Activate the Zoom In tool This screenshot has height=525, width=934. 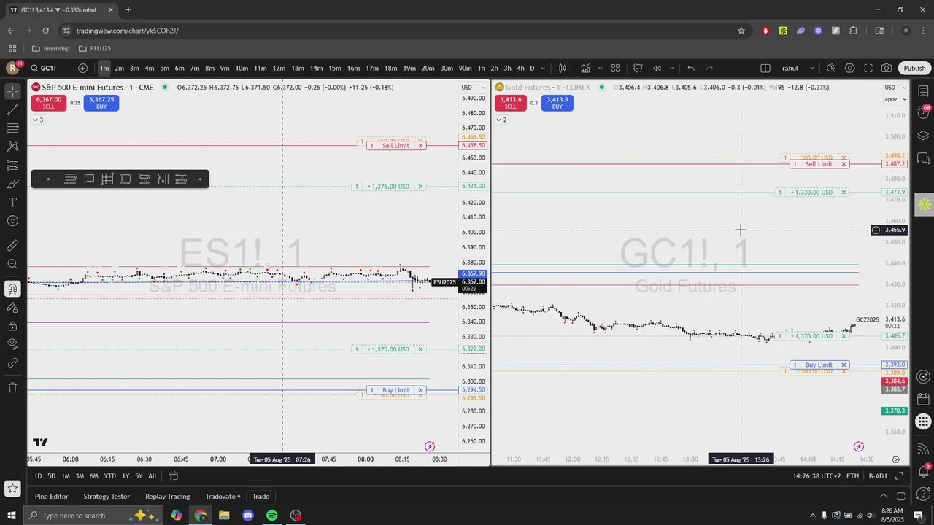[12, 264]
